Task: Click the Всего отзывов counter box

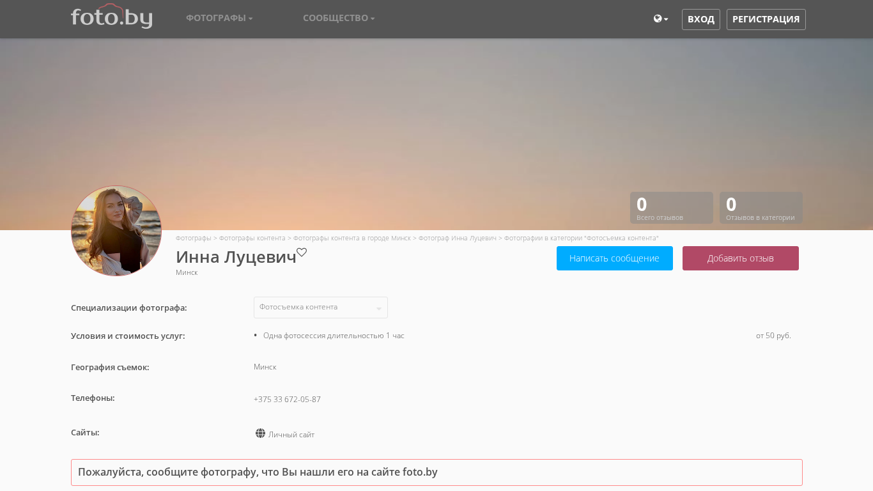Action: pyautogui.click(x=672, y=208)
